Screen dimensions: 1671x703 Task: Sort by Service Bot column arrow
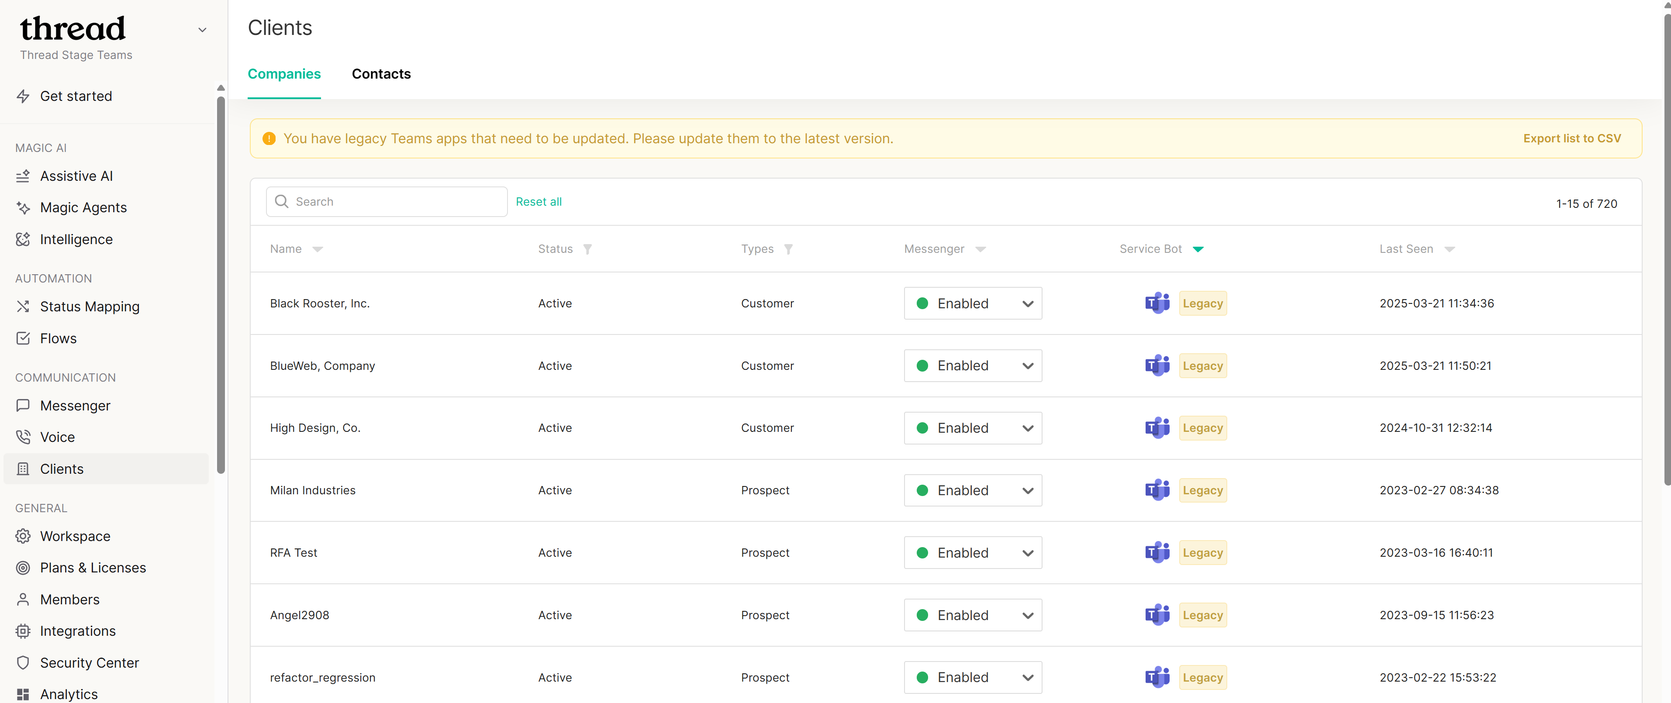1198,249
